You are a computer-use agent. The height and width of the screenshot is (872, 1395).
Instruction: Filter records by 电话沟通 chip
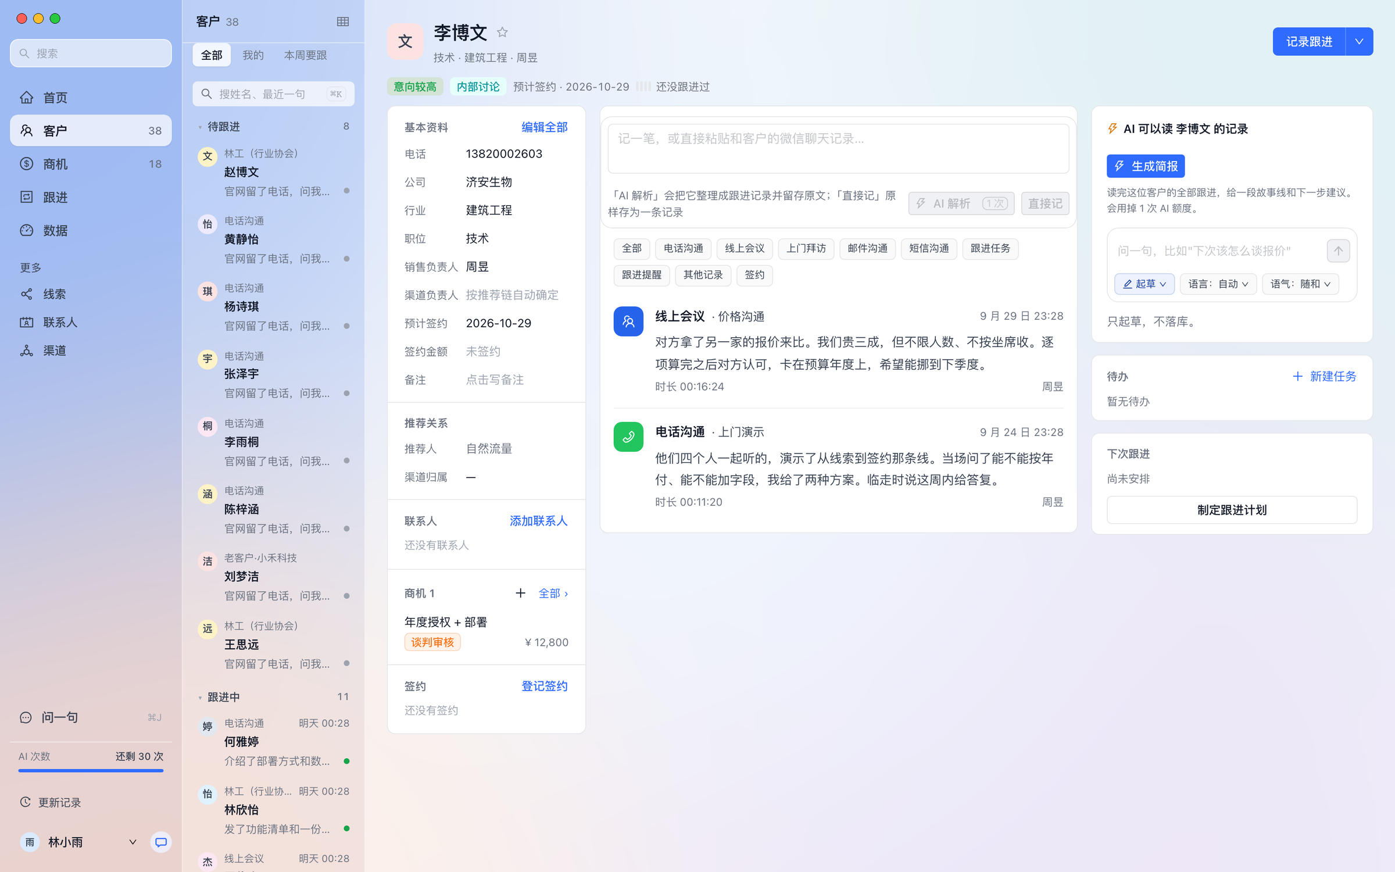[683, 249]
